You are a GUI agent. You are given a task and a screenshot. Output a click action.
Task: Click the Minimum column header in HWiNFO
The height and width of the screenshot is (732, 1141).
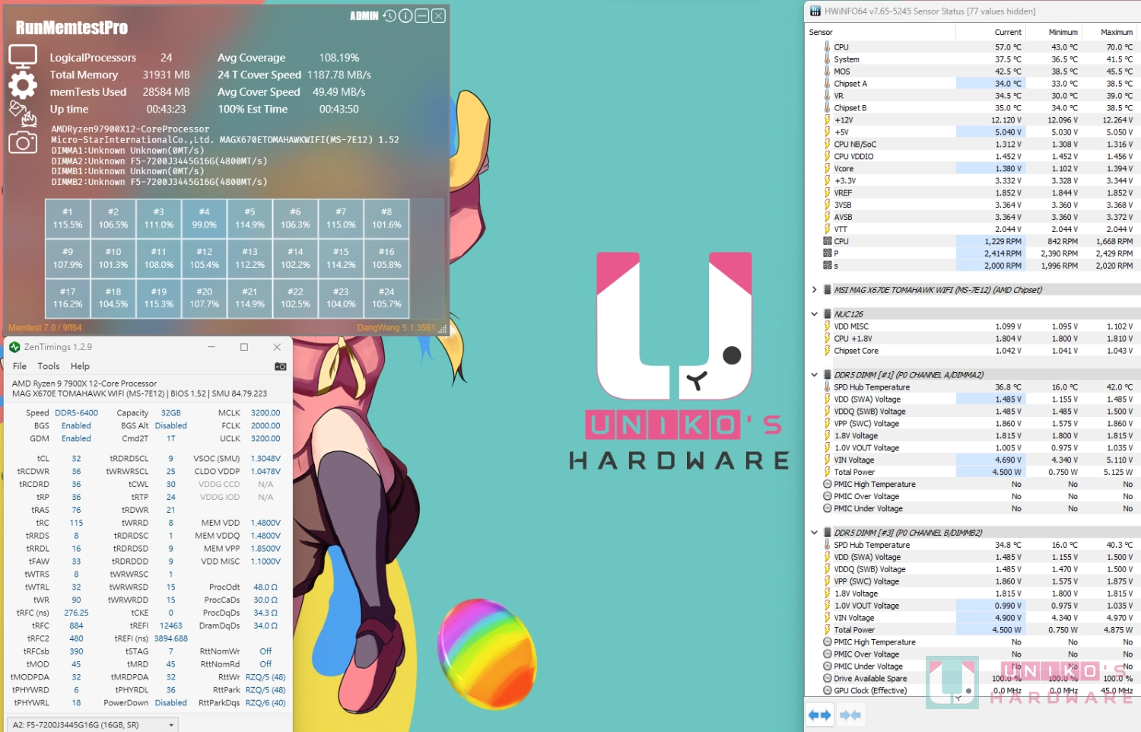1054,32
